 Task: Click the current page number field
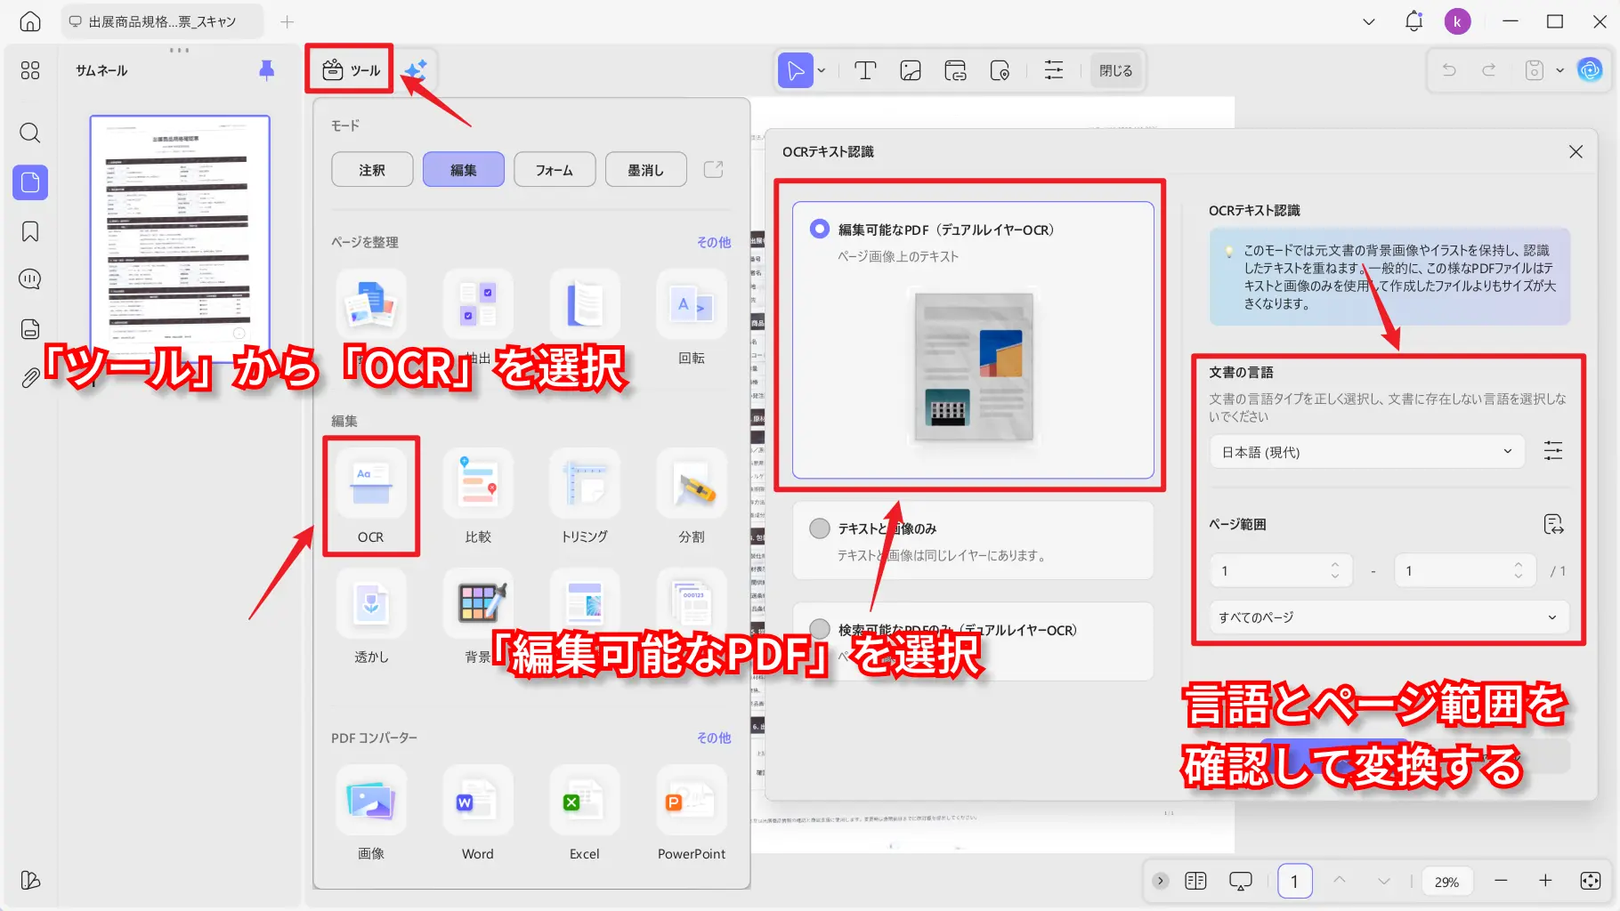point(1294,881)
